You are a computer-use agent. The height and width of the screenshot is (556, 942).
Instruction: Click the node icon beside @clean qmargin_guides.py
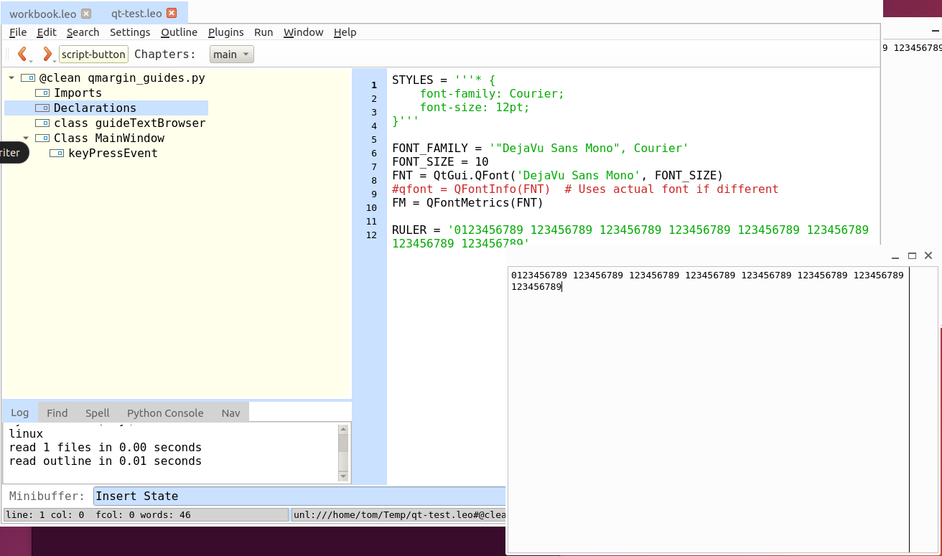tap(27, 77)
